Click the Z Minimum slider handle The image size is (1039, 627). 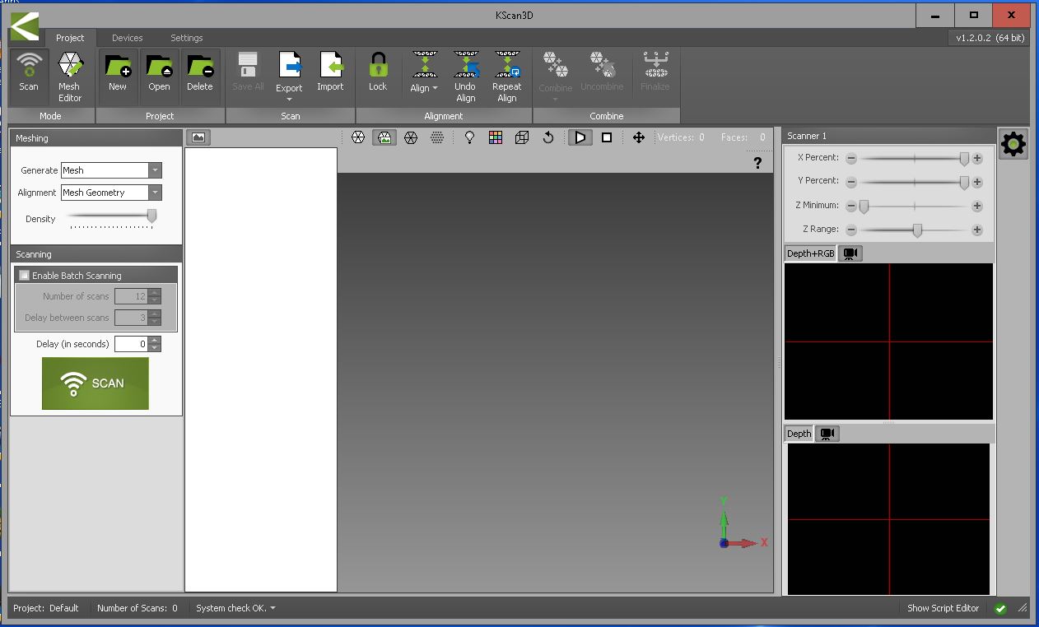pyautogui.click(x=864, y=207)
